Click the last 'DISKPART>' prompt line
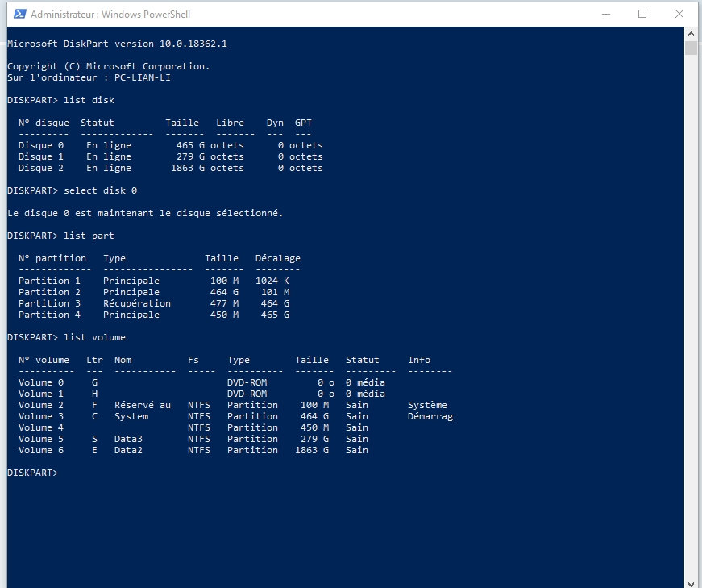The width and height of the screenshot is (702, 588). 33,473
